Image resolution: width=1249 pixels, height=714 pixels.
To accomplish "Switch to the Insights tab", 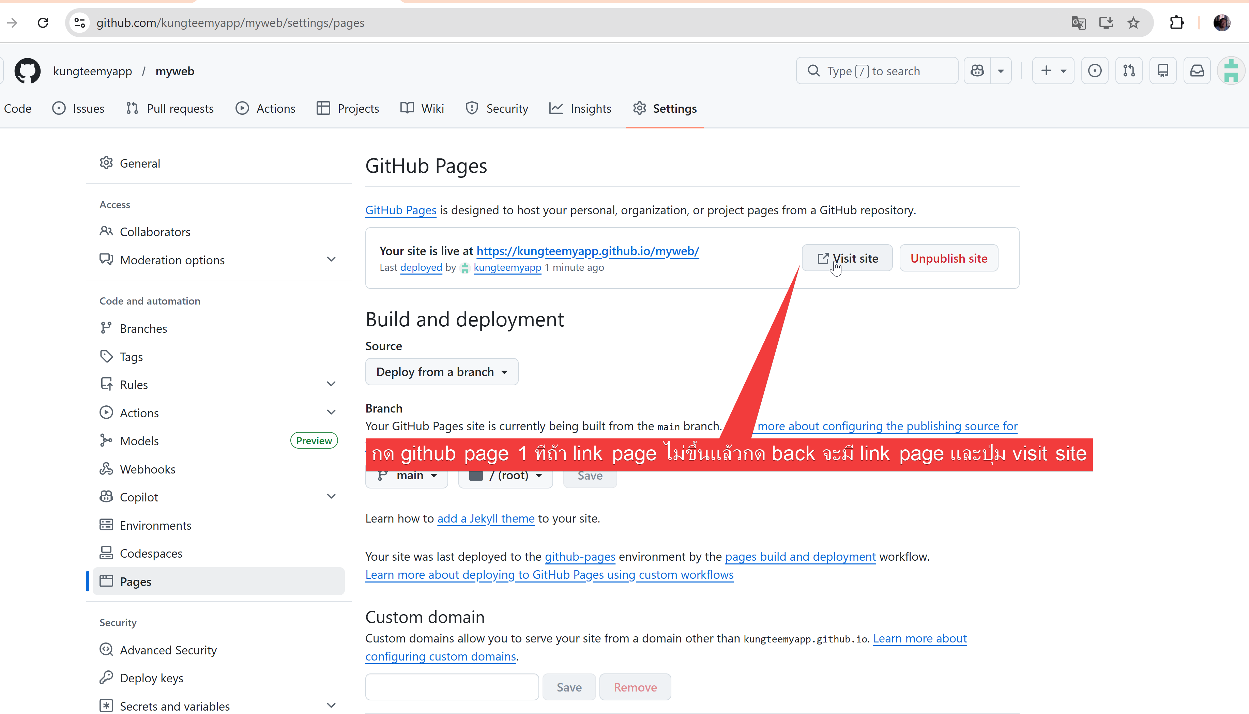I will pos(580,108).
